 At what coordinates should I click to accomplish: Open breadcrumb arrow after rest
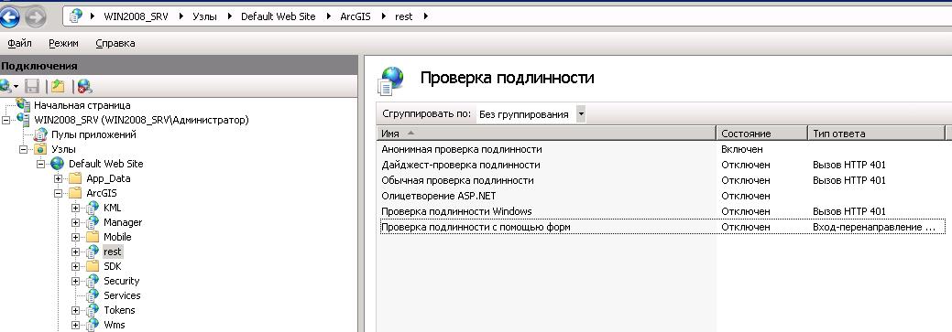pyautogui.click(x=425, y=16)
